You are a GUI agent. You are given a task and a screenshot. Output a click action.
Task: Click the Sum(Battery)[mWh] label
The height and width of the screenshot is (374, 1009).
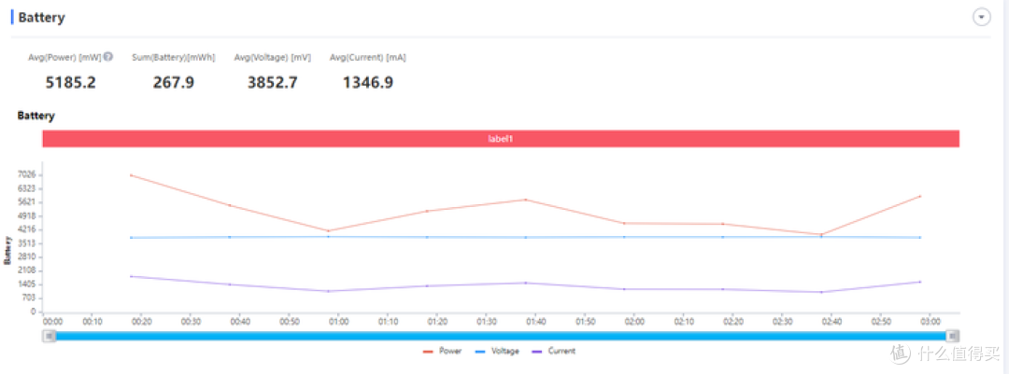coord(174,57)
